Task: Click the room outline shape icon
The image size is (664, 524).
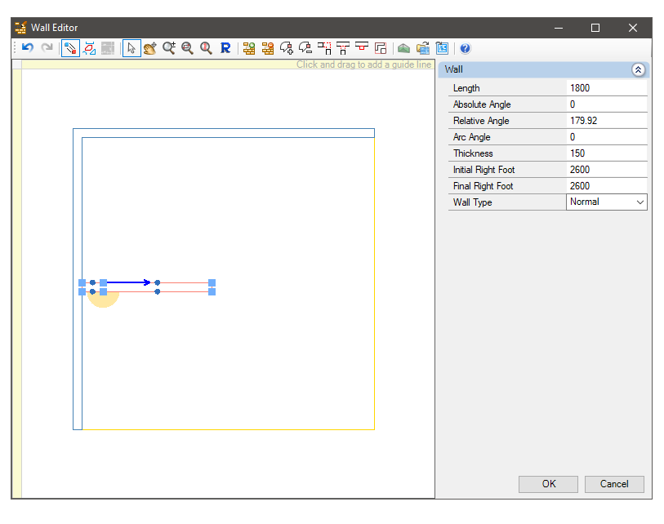Action: point(381,48)
